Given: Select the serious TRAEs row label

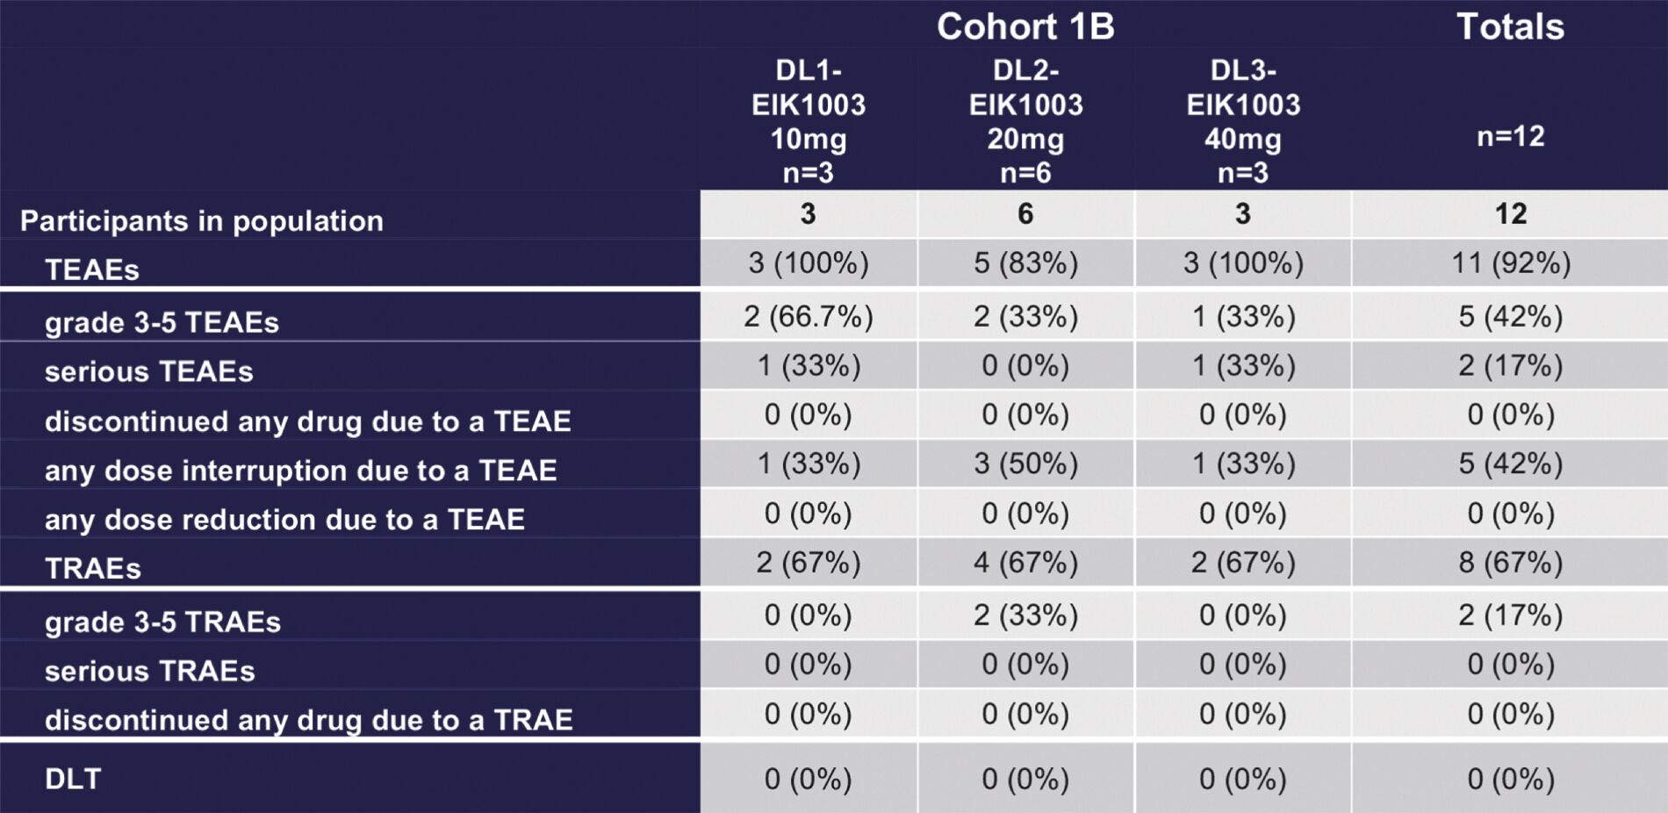Looking at the screenshot, I should click(x=150, y=671).
